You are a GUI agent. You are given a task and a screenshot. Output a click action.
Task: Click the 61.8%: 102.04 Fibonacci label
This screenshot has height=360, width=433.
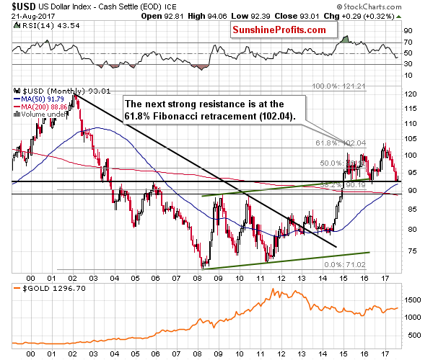(x=341, y=143)
